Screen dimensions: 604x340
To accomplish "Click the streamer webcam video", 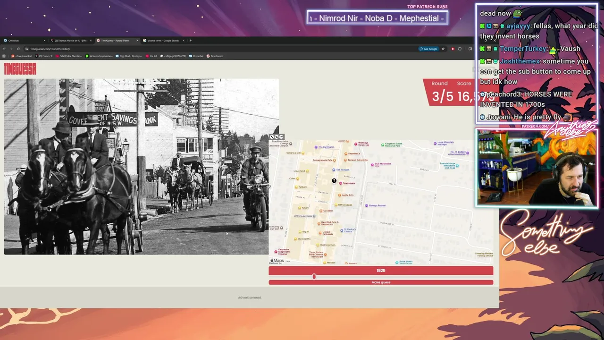I will [537, 169].
